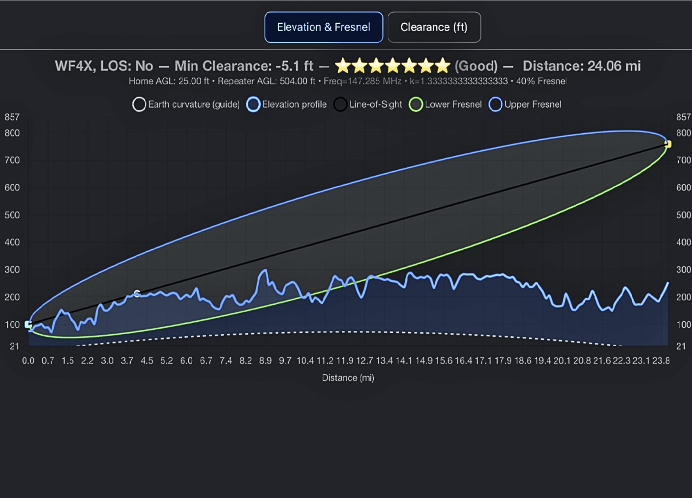Click the middle star of the rating
Viewport: 692px width, 498px height.
tap(392, 66)
